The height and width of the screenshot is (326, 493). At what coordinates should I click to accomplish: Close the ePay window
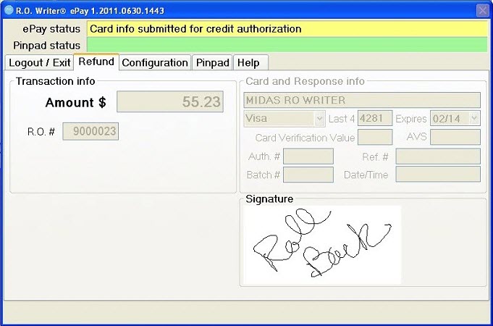[482, 9]
